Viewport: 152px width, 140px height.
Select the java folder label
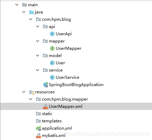tap(39, 12)
